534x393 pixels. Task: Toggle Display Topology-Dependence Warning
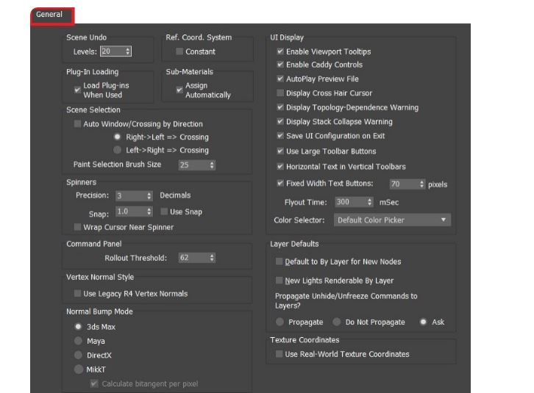point(280,107)
